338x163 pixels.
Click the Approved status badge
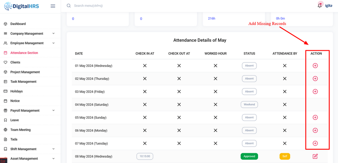[249, 156]
